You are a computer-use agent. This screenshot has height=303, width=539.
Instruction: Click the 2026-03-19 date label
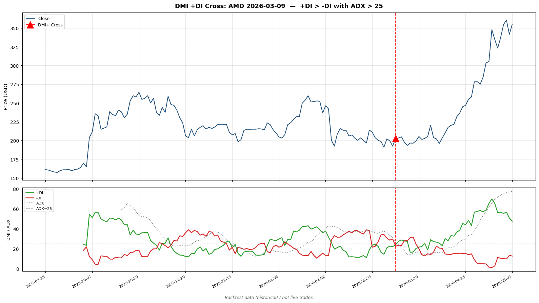coord(410,281)
